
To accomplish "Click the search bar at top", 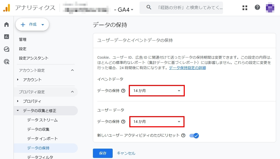I will [x=182, y=8].
